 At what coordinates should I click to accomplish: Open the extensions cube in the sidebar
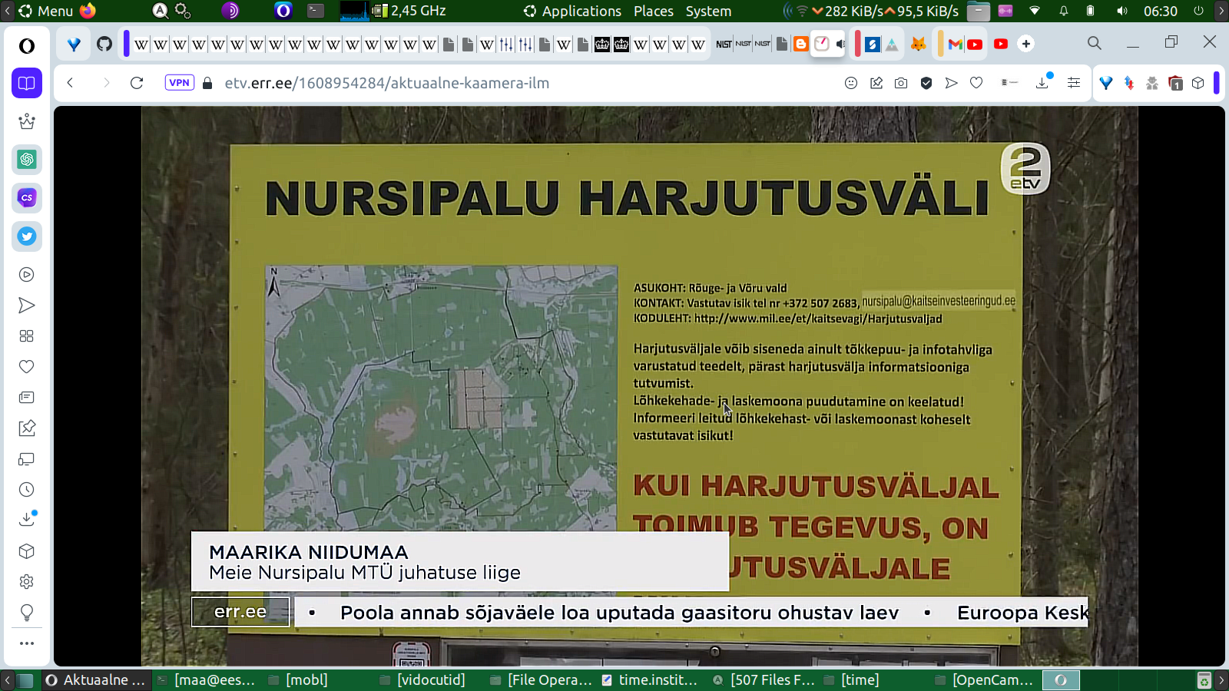coord(27,551)
